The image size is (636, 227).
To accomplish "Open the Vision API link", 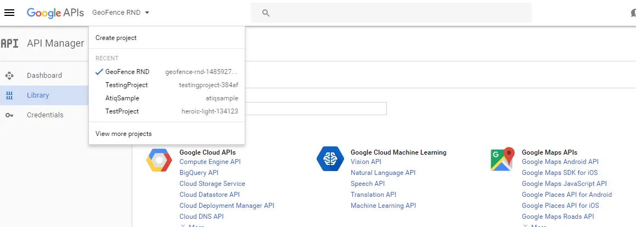I will click(365, 162).
